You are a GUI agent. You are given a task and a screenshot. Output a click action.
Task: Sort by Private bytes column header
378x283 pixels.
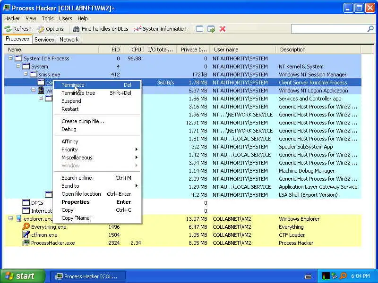click(193, 50)
